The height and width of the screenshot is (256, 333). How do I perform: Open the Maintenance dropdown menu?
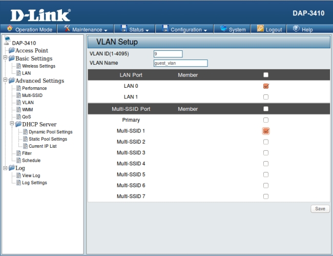coord(86,30)
